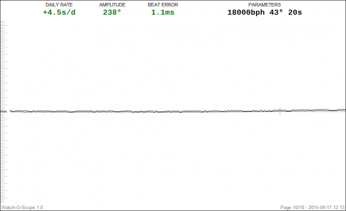Select the 43° lift angle parameter
The image size is (346, 211).
coord(276,13)
